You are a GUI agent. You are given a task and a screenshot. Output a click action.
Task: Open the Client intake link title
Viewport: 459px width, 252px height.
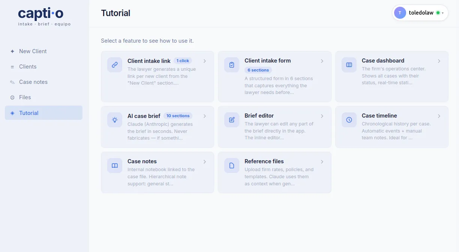pyautogui.click(x=149, y=61)
